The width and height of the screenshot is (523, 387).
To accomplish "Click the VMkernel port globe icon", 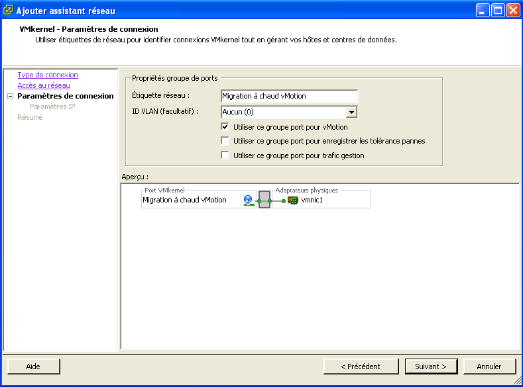I will click(x=249, y=200).
